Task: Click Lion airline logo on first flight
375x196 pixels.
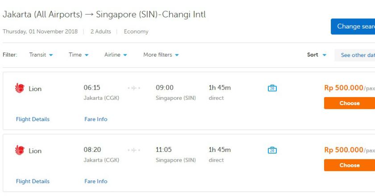Action: click(x=20, y=88)
